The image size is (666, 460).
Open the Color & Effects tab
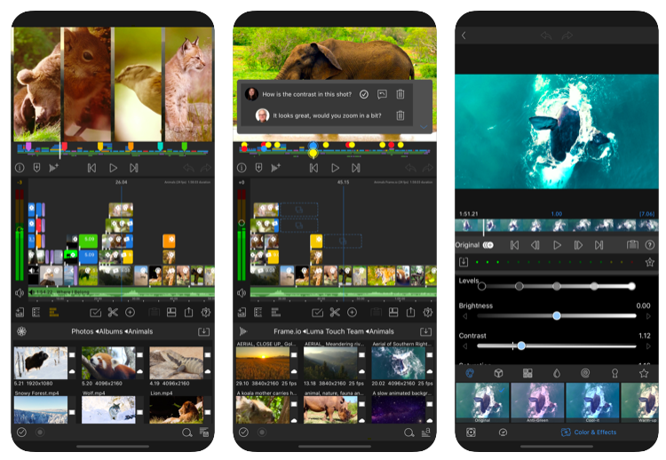[x=588, y=432]
